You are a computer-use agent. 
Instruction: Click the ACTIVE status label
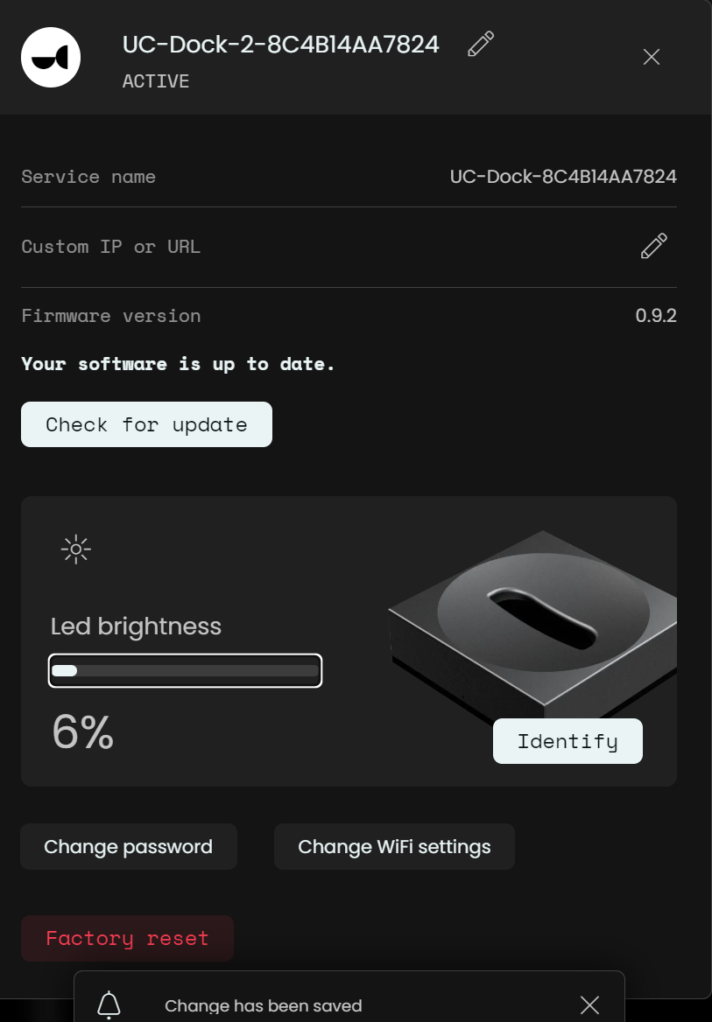coord(155,81)
